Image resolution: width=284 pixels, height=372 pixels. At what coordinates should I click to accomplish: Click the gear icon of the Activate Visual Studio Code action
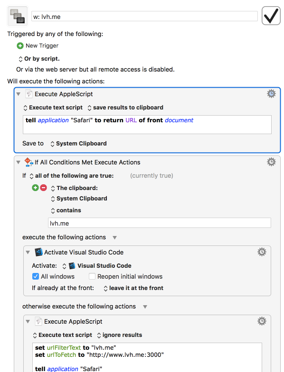[x=262, y=252]
